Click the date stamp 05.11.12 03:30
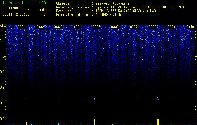This screenshot has width=197, height=125. (x=16, y=14)
